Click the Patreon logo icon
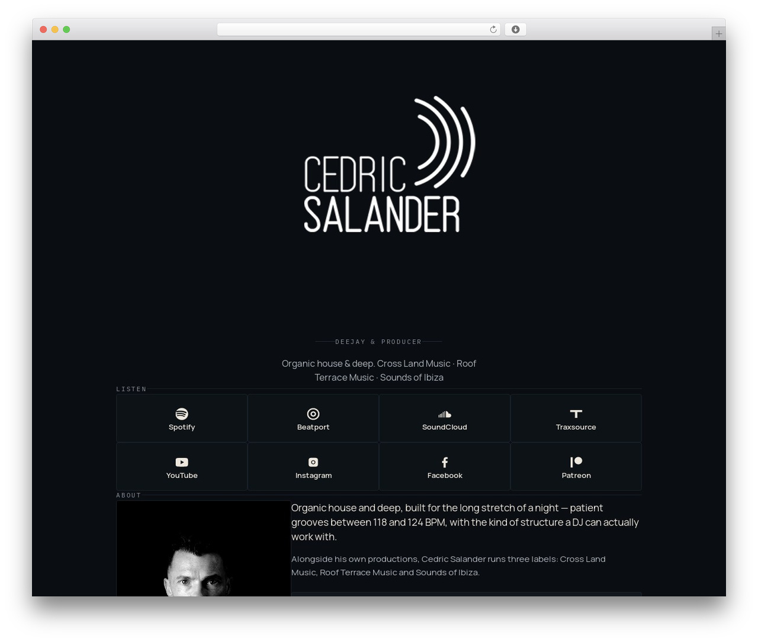Screen dimensions: 758x642 (576, 462)
